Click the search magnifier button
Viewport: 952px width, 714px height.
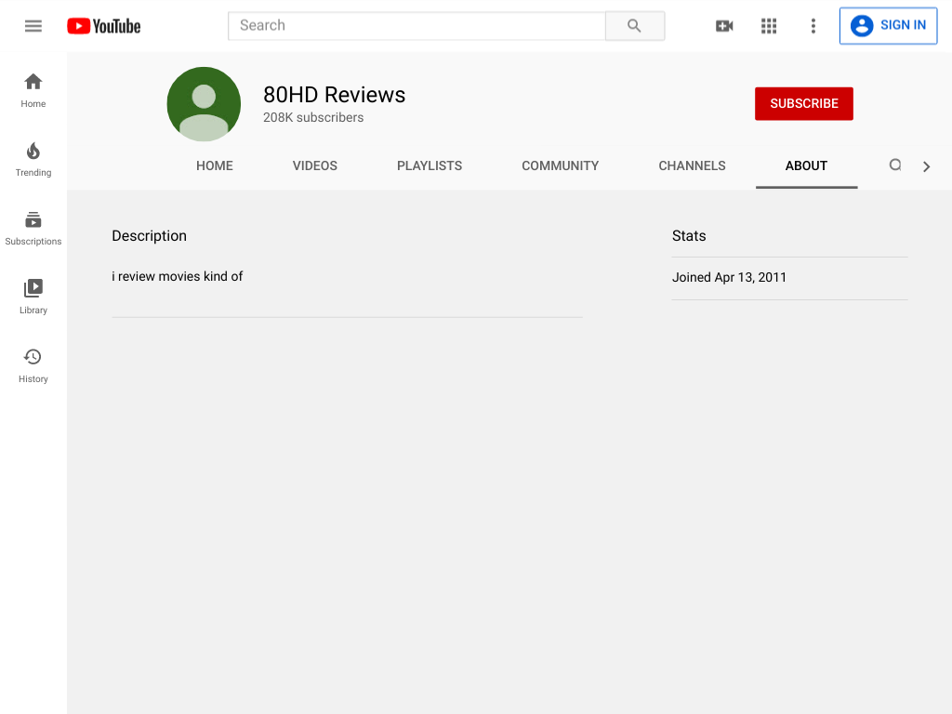click(634, 25)
